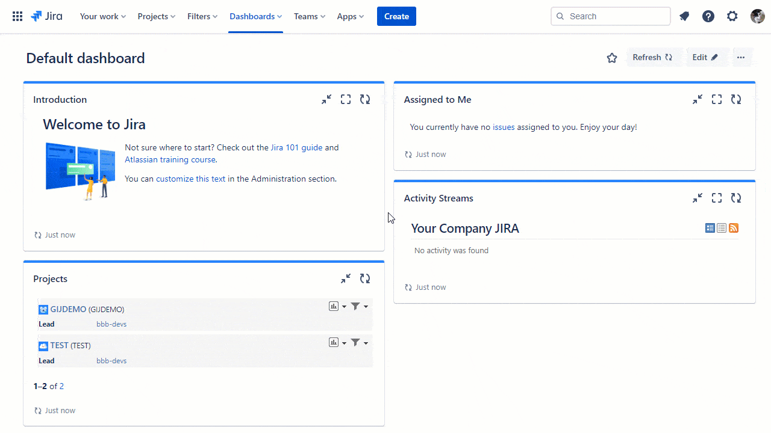Maximize the Assigned to Me gadget
The image size is (771, 433).
(717, 99)
